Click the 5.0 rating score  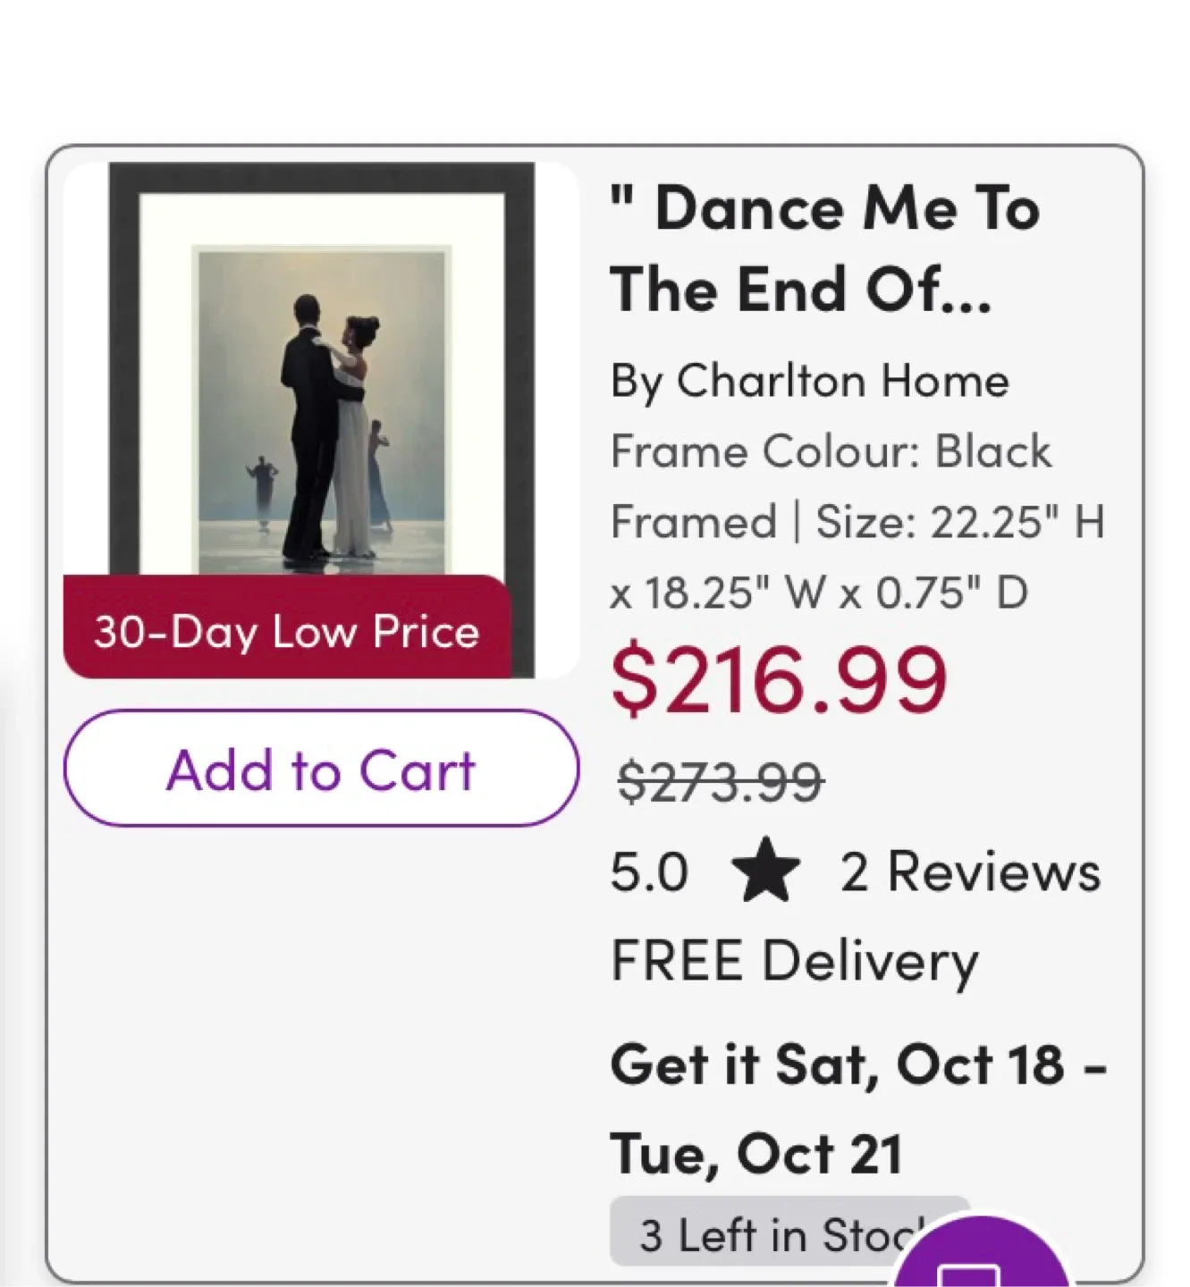[649, 871]
